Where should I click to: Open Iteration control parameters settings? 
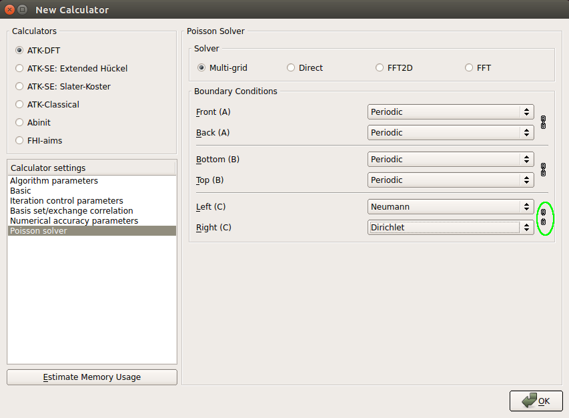tap(92, 201)
